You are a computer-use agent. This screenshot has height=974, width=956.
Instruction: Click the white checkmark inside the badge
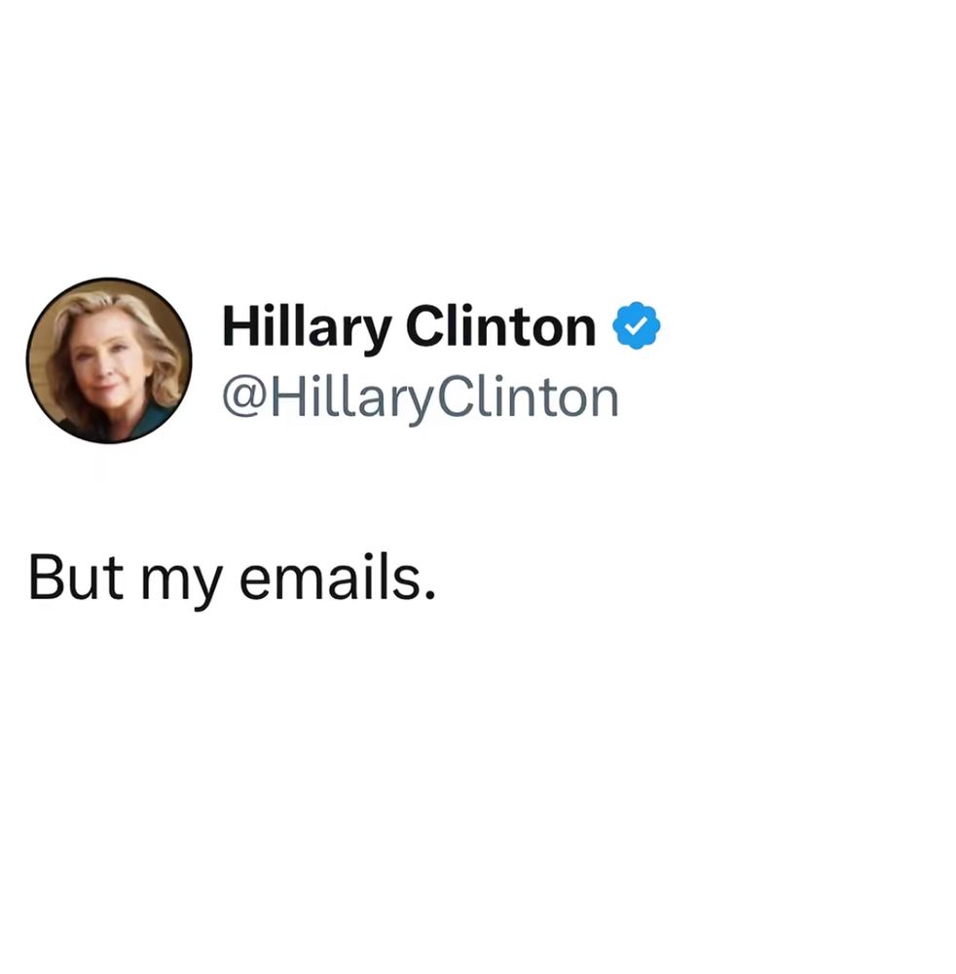coord(637,325)
